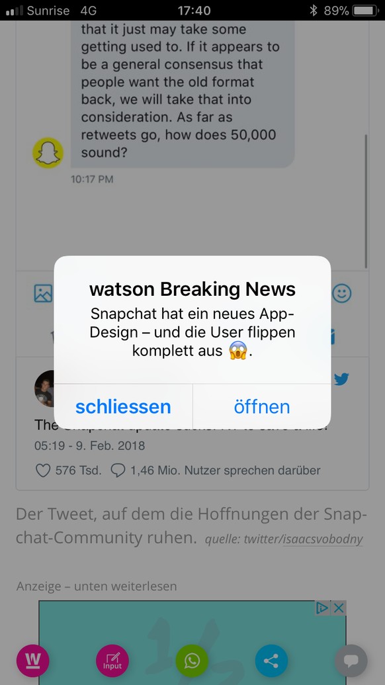Open the tweet replies via the speech bubble
This screenshot has width=385, height=685.
click(118, 471)
